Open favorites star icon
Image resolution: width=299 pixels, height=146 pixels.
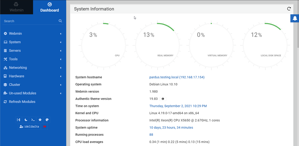40,120
